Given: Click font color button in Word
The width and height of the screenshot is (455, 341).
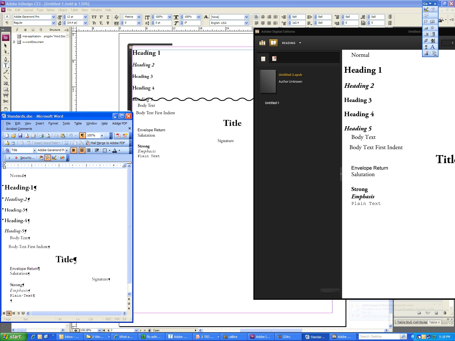Looking at the screenshot, I should [x=115, y=150].
